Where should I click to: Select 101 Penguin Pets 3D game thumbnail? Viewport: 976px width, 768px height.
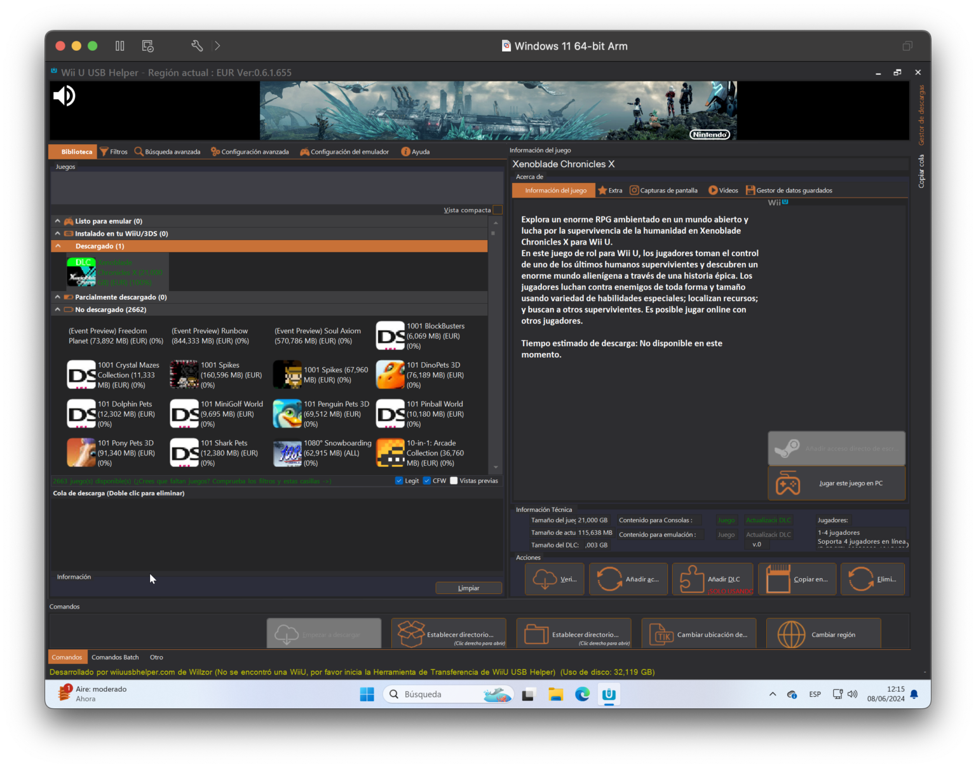click(x=287, y=414)
